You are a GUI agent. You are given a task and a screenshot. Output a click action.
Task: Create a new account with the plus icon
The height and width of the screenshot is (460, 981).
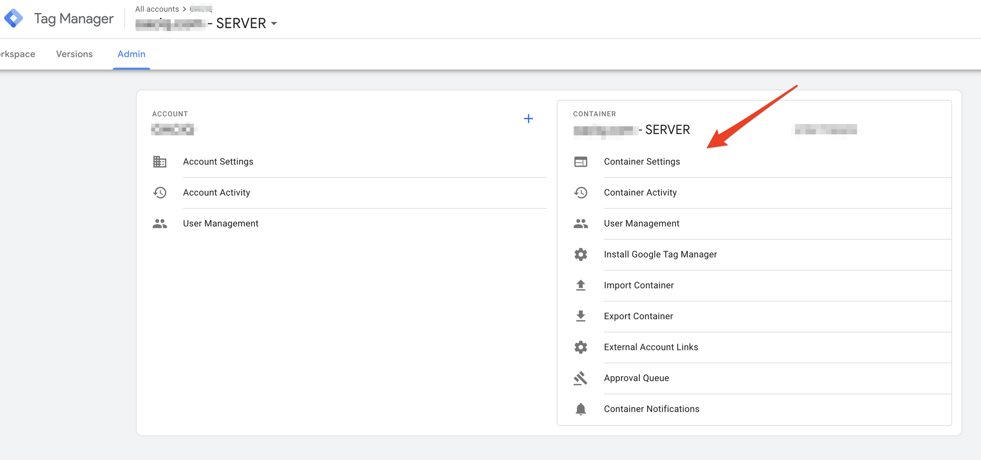point(528,119)
